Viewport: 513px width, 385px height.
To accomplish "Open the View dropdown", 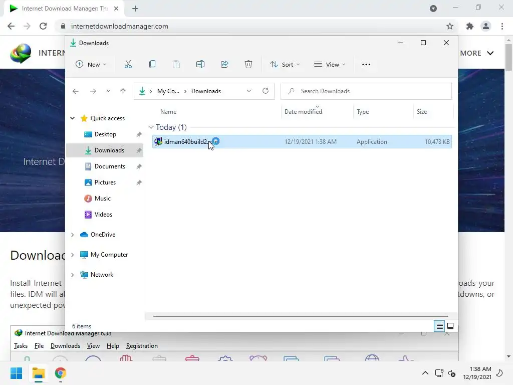I will coord(330,65).
